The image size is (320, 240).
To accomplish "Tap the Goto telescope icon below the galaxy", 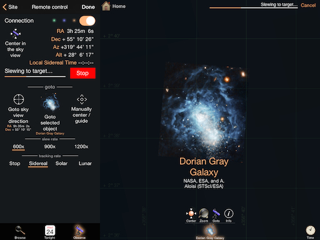I will click(216, 214).
